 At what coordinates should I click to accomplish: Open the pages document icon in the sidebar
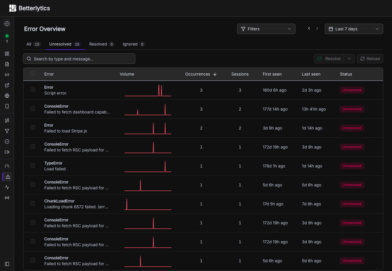pos(7,64)
